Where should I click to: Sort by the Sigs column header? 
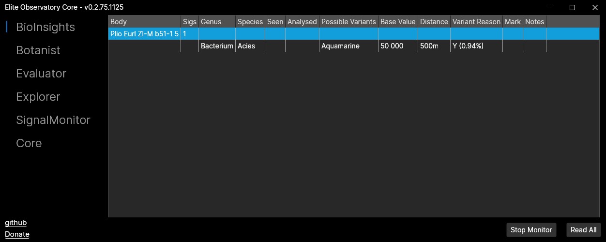(x=190, y=21)
